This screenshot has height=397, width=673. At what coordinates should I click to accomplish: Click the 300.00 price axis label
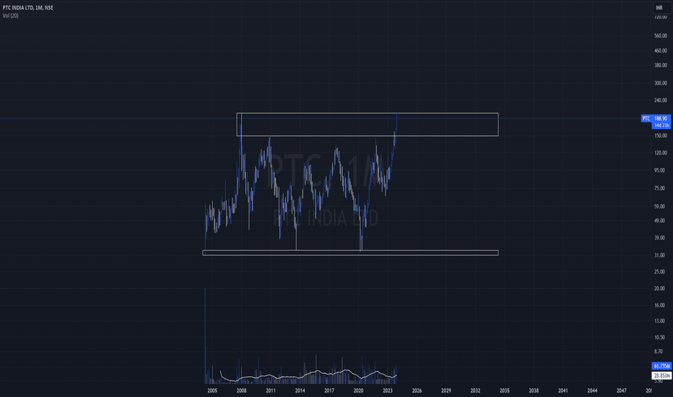point(661,83)
